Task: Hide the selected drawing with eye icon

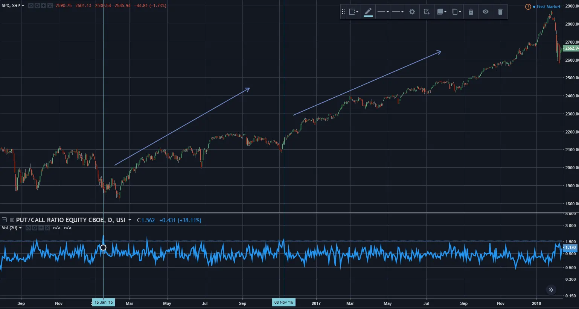Action: [x=486, y=12]
